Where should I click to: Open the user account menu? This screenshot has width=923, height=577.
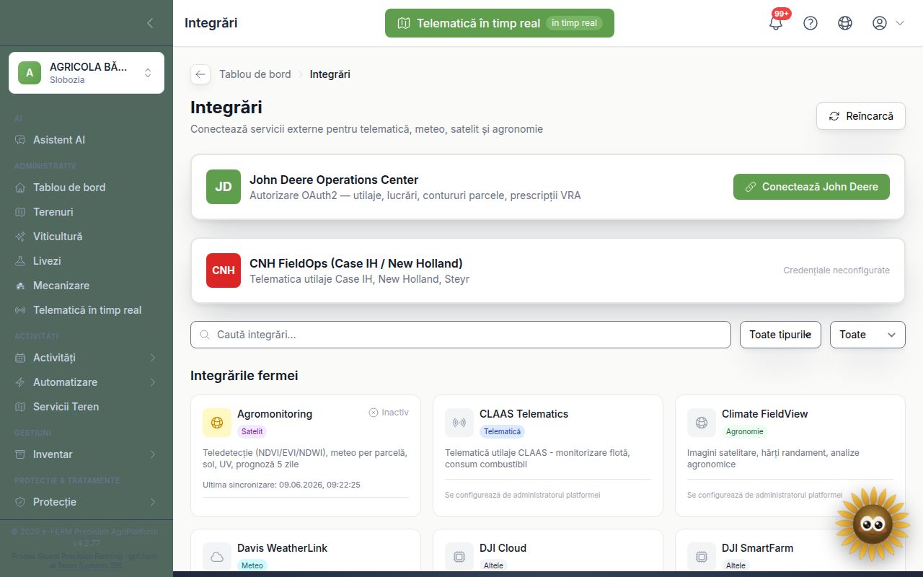coord(888,23)
